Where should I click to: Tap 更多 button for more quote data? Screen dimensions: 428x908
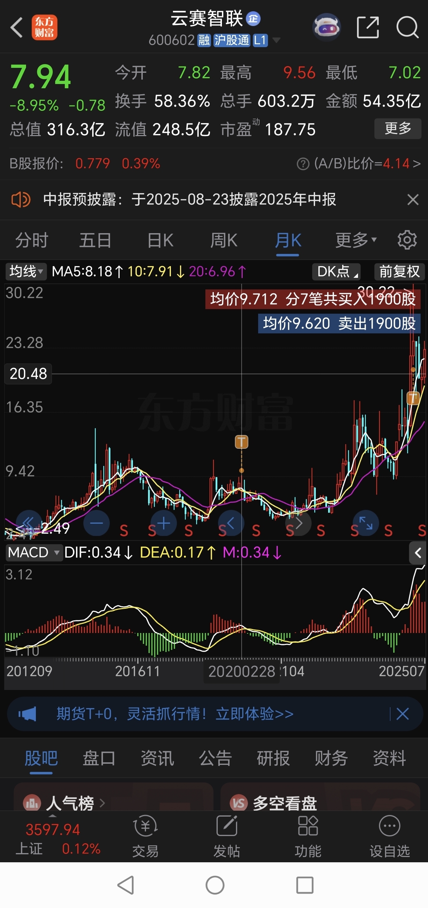[398, 129]
